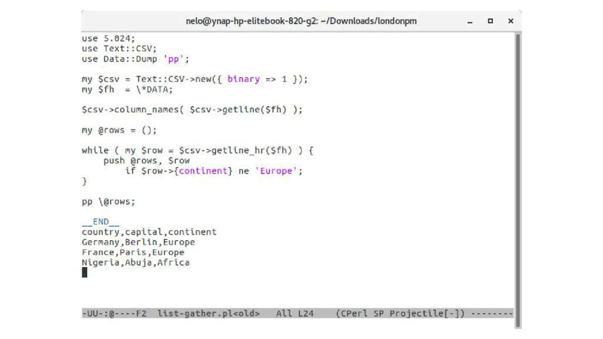This screenshot has width=603, height=339.
Task: Click the 'while' keyword
Action: coord(95,151)
